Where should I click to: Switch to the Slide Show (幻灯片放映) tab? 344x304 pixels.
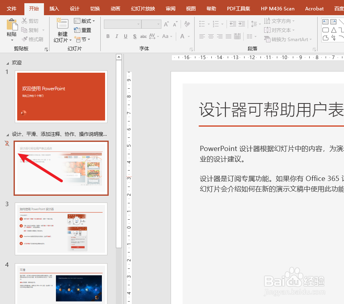pyautogui.click(x=143, y=9)
